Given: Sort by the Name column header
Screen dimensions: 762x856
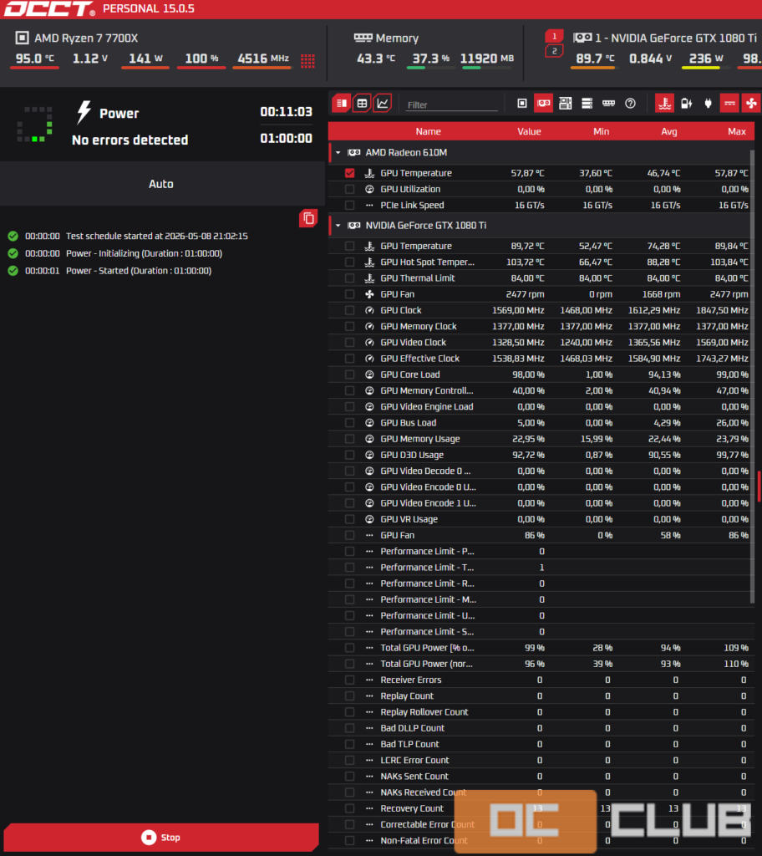Looking at the screenshot, I should point(428,131).
